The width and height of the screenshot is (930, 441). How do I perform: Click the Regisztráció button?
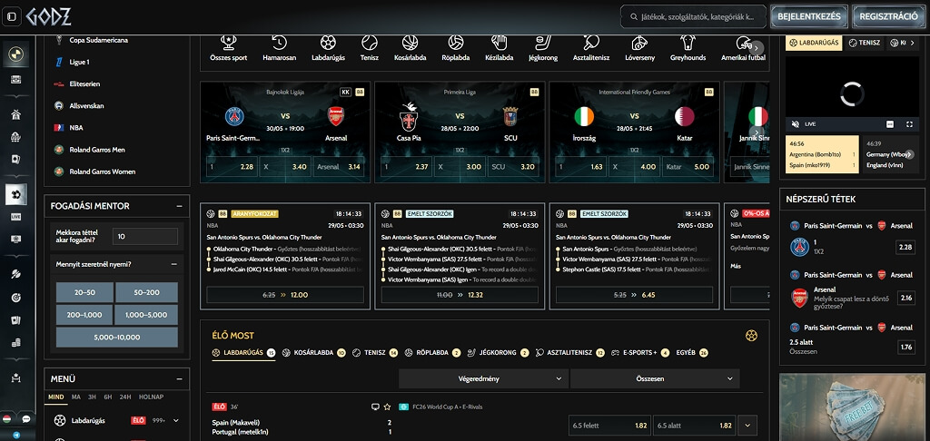coord(888,16)
